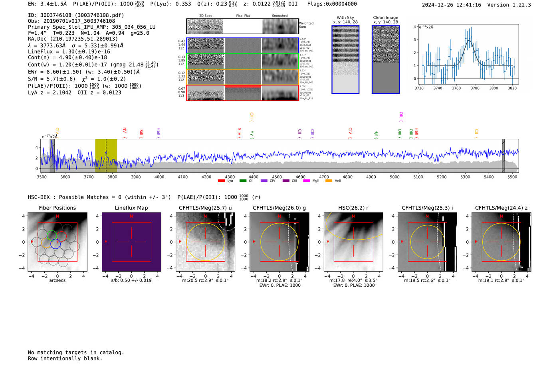The width and height of the screenshot is (559, 380).
Task: Click the red Lyα legend swatch
Action: click(x=221, y=181)
